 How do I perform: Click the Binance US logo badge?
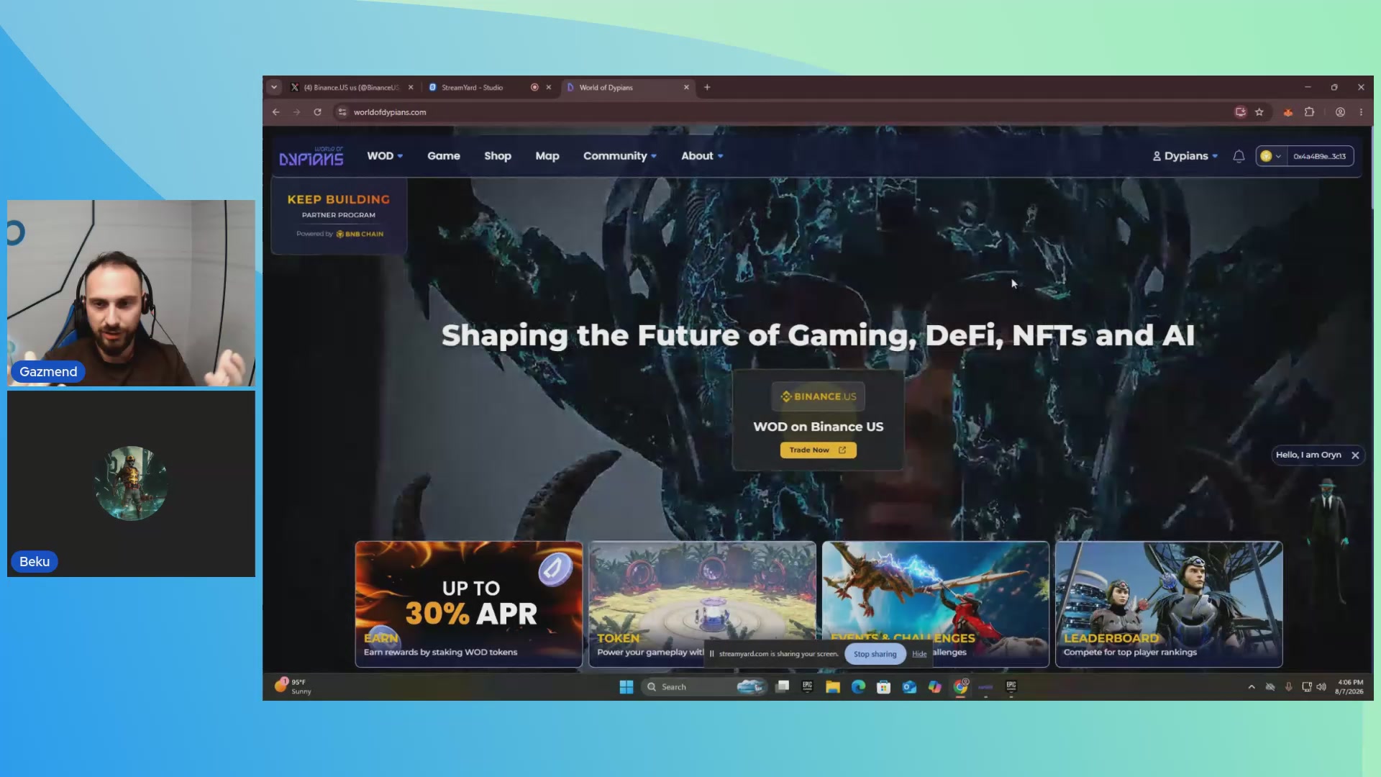[x=818, y=396]
